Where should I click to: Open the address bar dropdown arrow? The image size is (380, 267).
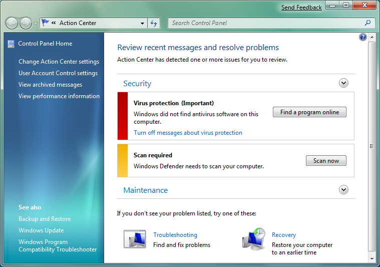[x=143, y=23]
